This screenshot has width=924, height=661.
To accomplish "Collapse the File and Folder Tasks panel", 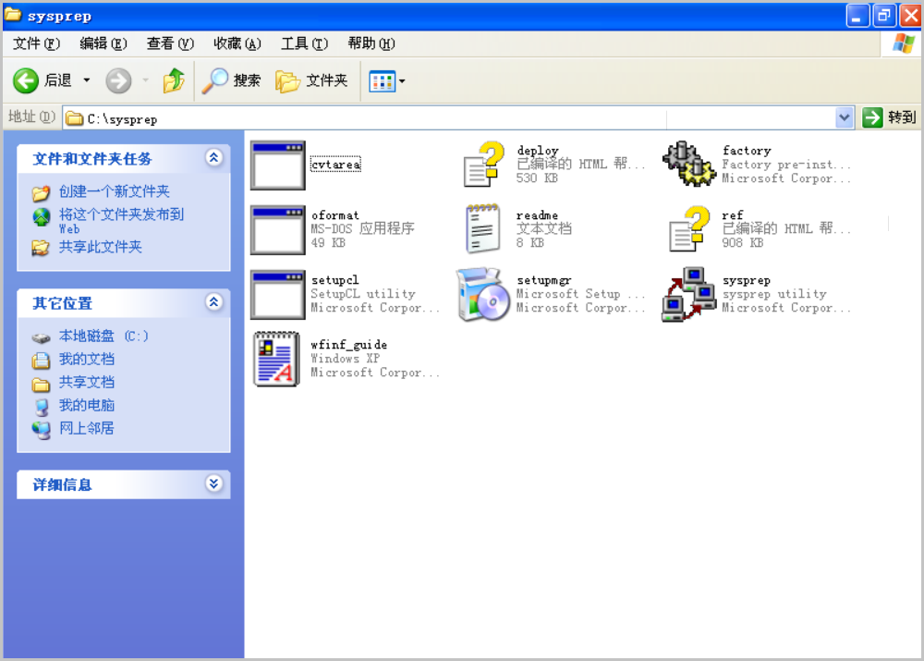I will click(x=214, y=157).
